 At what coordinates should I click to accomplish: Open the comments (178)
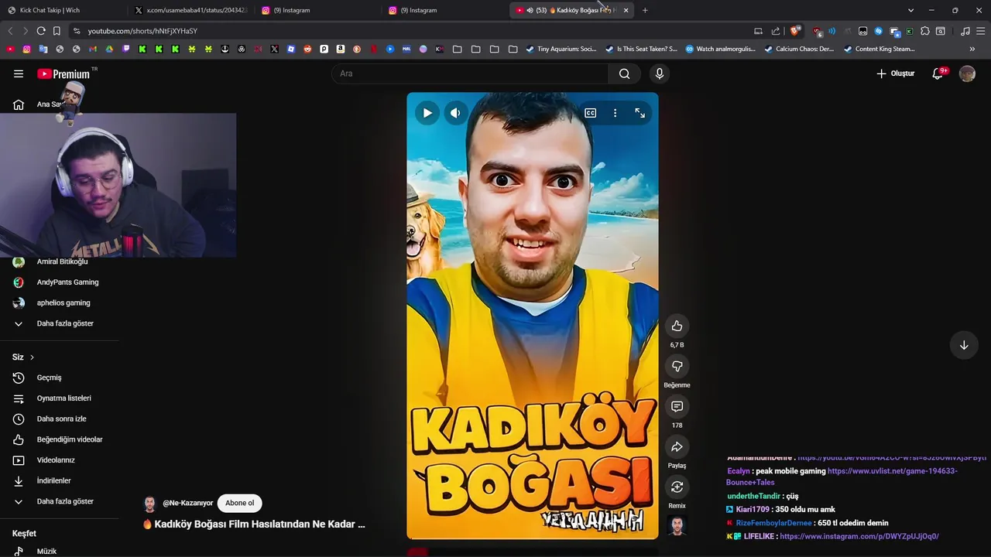pos(677,406)
